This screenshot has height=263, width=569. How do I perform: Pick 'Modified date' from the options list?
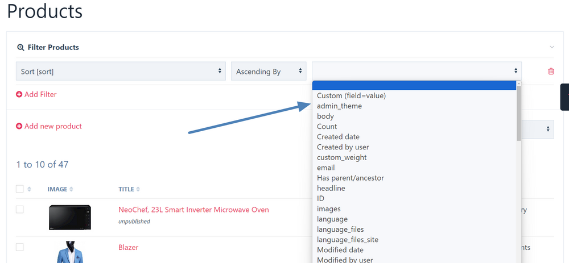[x=340, y=250]
